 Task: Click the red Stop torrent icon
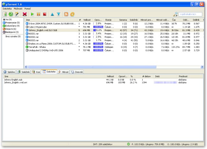[x=45, y=14]
